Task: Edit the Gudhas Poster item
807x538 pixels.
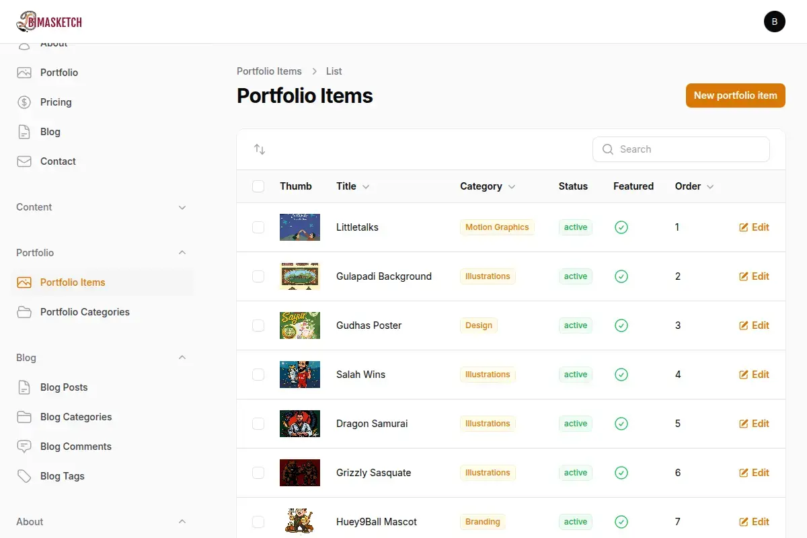Action: pos(754,325)
